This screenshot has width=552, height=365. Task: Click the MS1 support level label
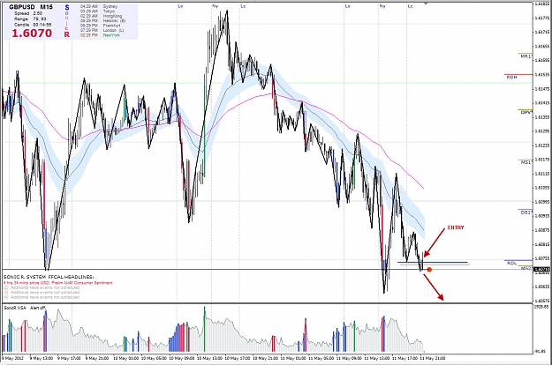tap(526, 162)
